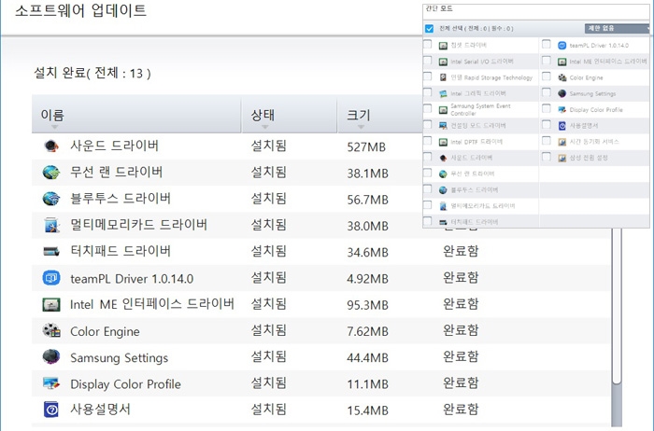Select the 사운드 드라이버 row name

click(114, 146)
